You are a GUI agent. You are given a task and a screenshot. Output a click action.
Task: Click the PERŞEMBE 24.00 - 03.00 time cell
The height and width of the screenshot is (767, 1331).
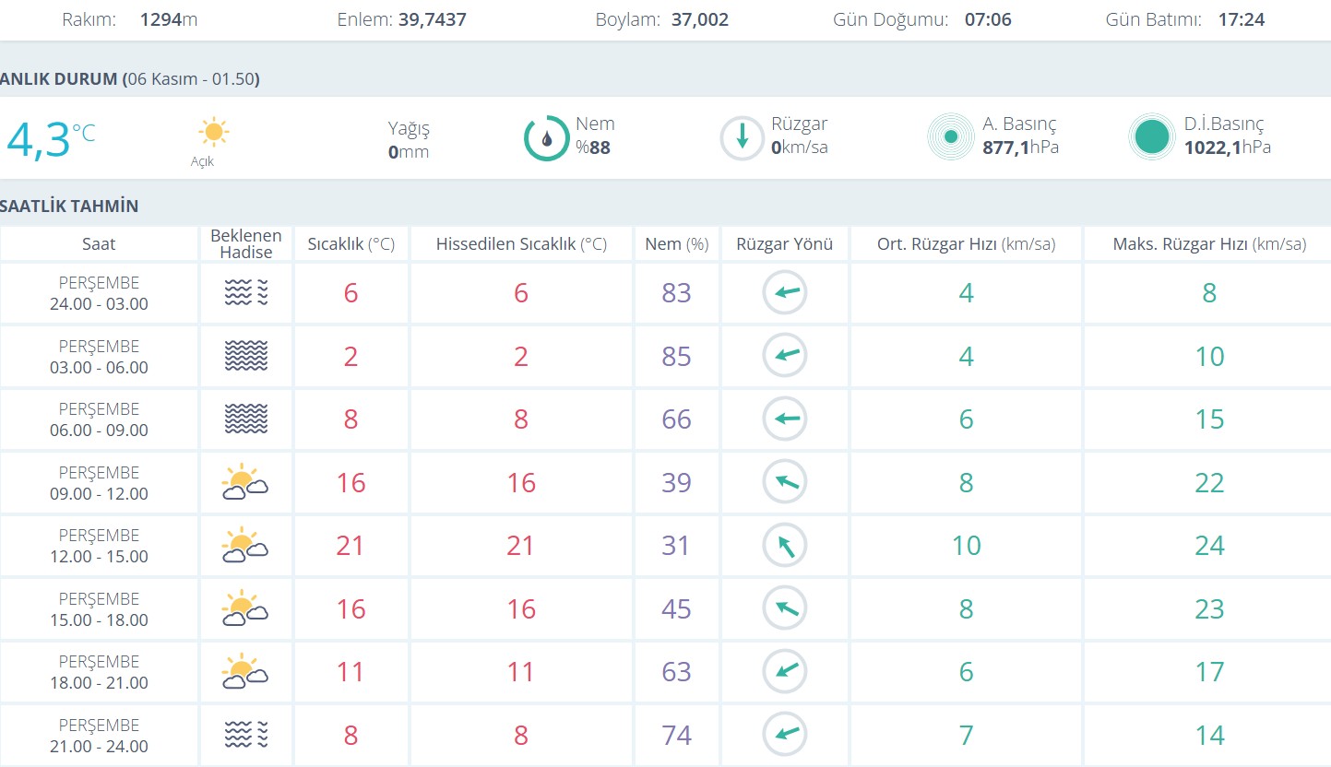[99, 293]
